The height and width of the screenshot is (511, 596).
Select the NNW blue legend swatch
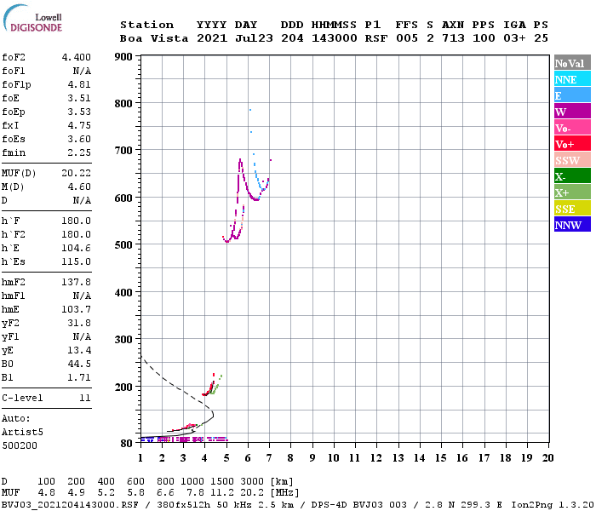point(572,224)
